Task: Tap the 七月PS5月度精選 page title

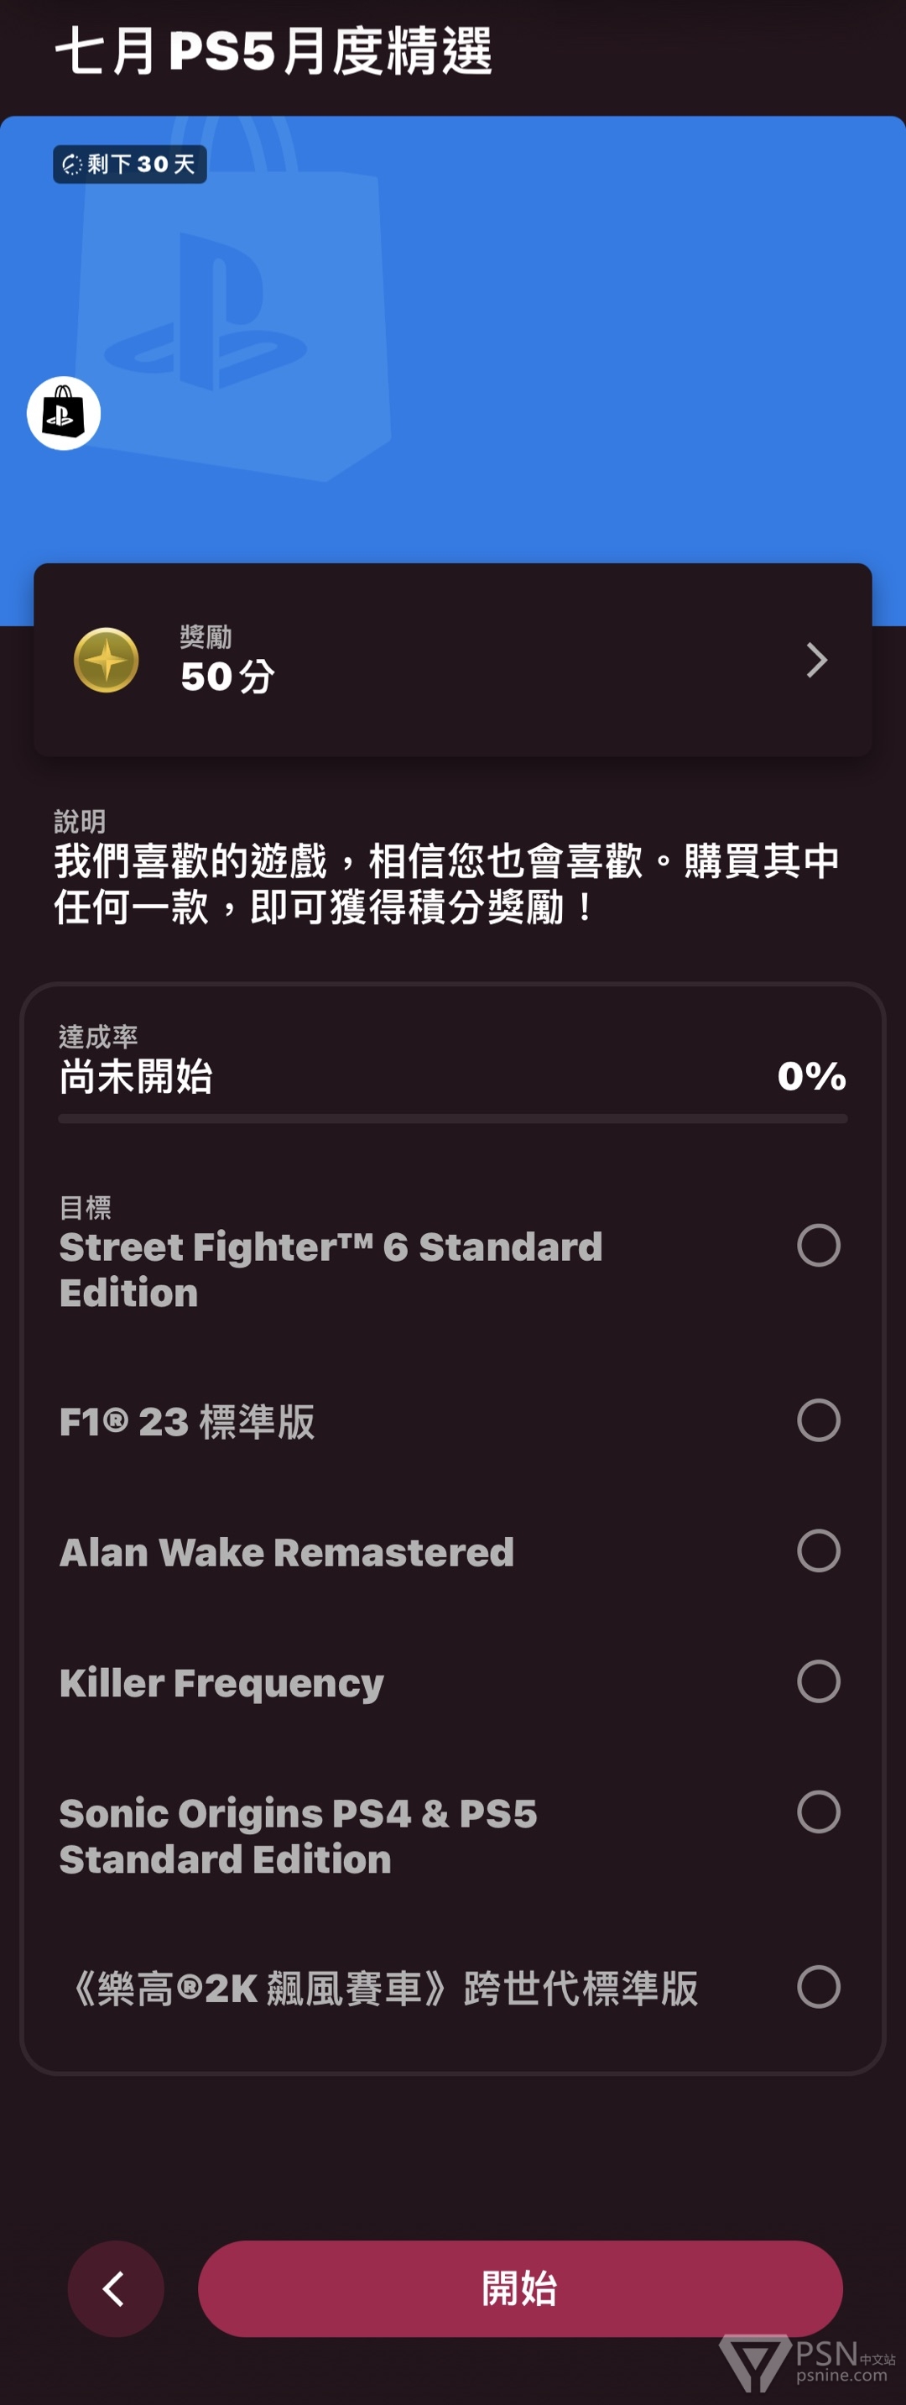Action: tap(273, 50)
